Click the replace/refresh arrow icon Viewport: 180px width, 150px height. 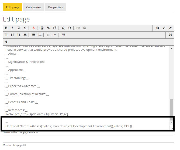coord(70,28)
